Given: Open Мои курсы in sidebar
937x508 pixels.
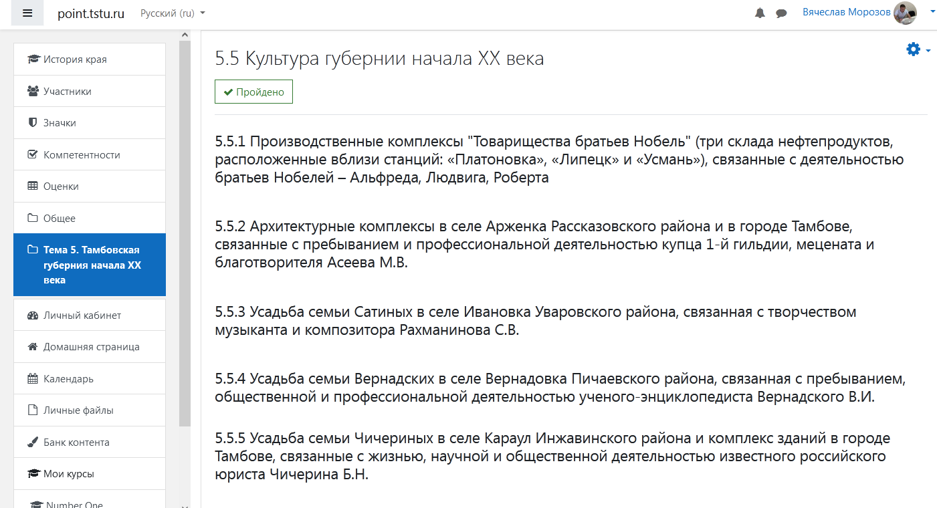Looking at the screenshot, I should tap(90, 474).
